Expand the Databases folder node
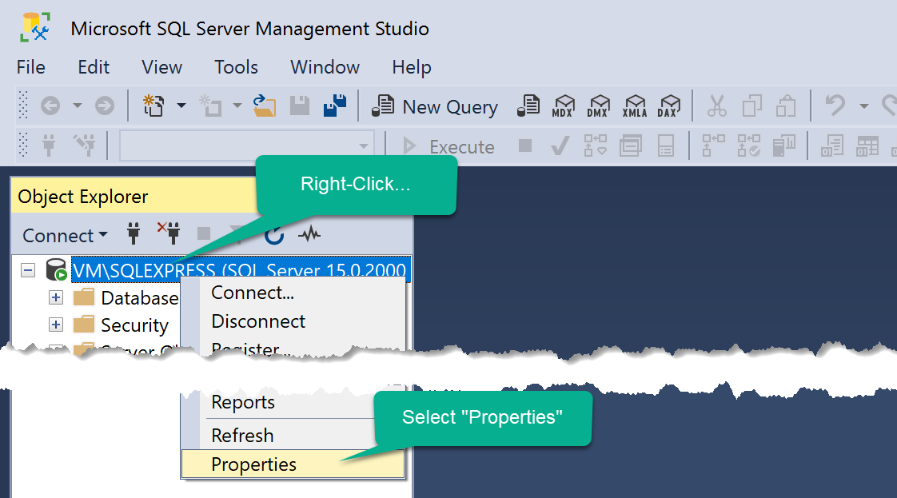Image resolution: width=897 pixels, height=498 pixels. [55, 297]
